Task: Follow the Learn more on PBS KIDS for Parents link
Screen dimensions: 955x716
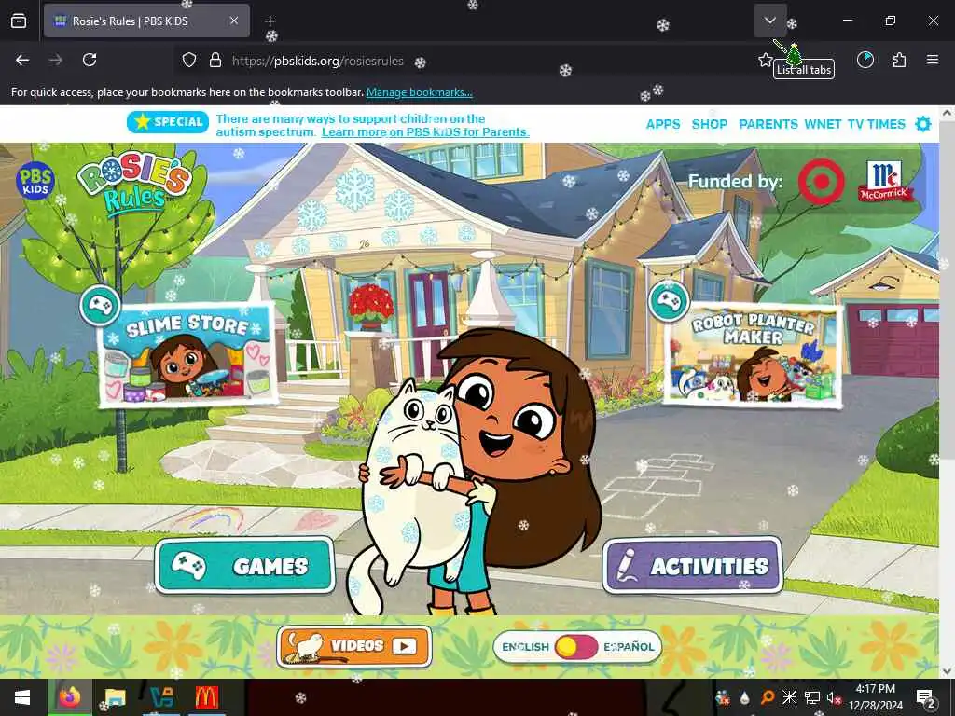Action: [425, 132]
